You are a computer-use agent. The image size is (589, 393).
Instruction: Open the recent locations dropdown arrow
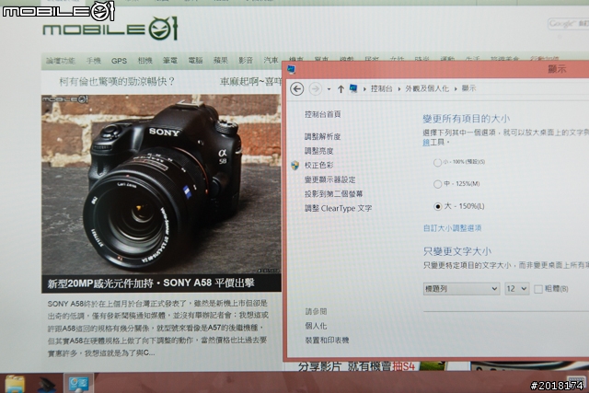(x=329, y=89)
